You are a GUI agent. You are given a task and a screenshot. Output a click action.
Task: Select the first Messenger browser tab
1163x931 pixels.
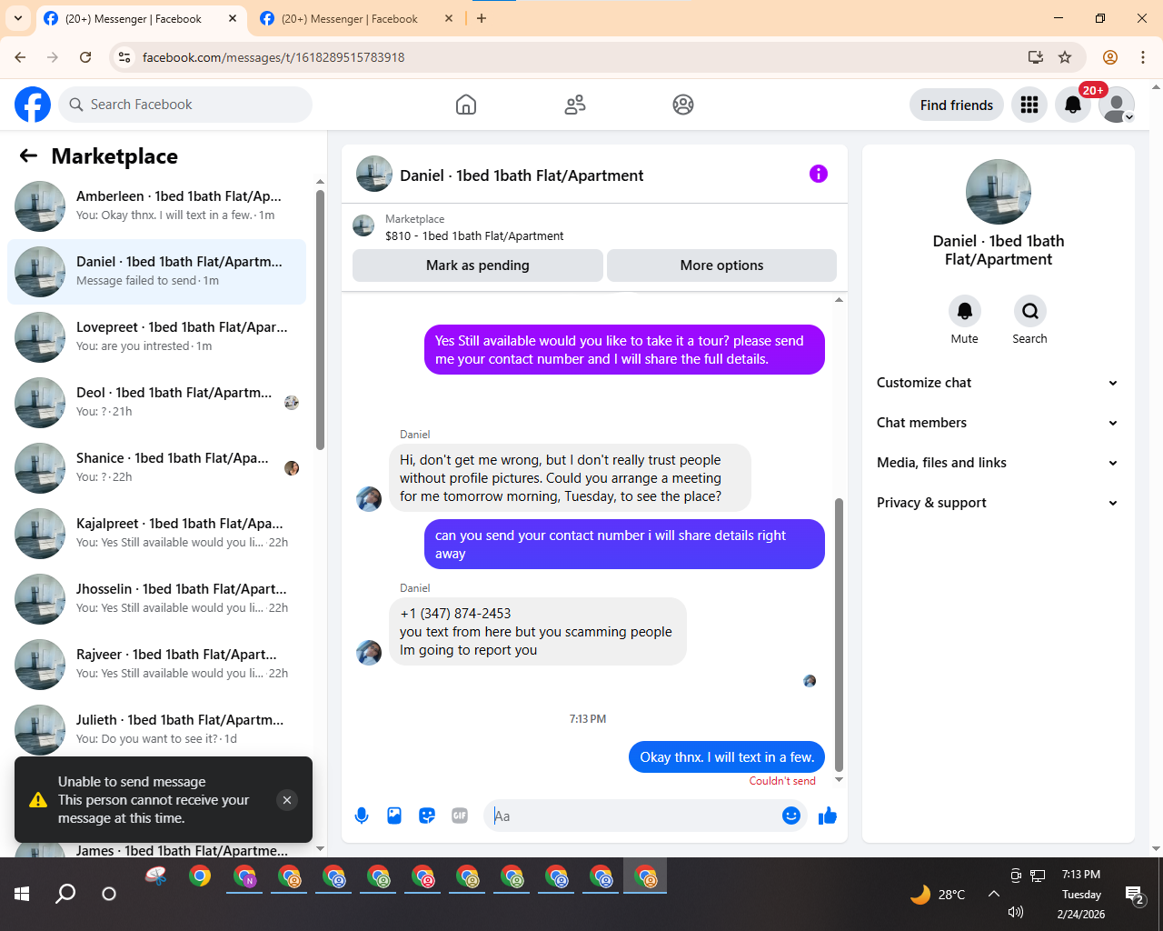[x=134, y=18]
